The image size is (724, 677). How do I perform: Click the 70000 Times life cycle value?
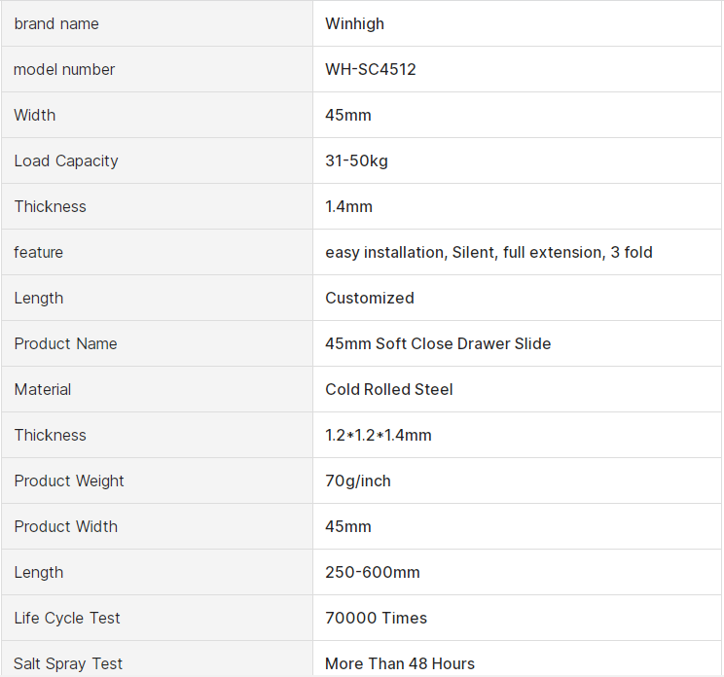376,618
